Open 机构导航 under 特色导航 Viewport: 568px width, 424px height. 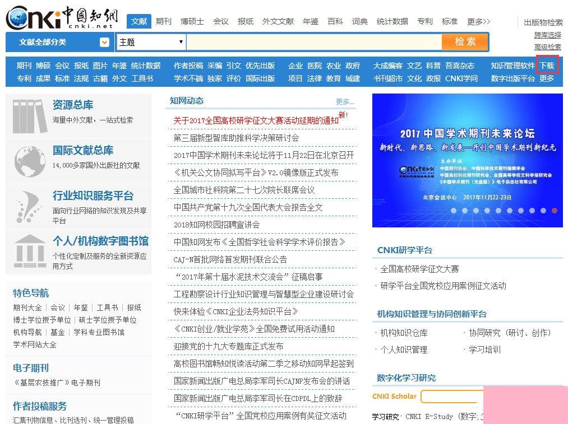(x=27, y=332)
